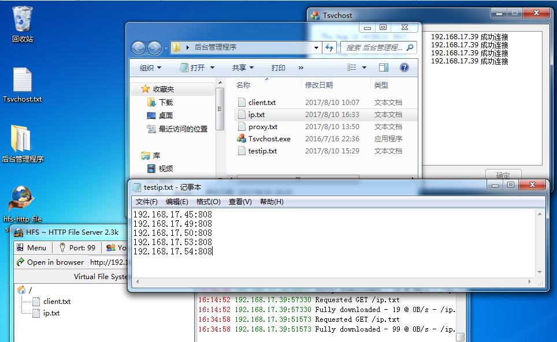The width and height of the screenshot is (557, 342).
Task: Click the 打印 button in Explorer toolbar
Action: [278, 67]
